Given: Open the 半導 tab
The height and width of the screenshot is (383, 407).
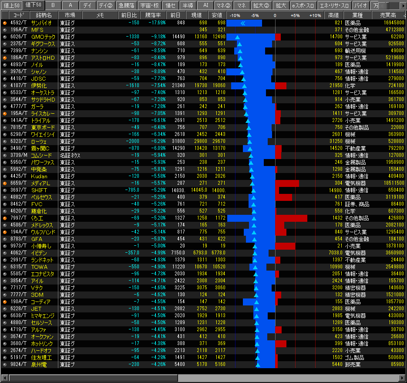Looking at the screenshot, I should click(187, 5).
